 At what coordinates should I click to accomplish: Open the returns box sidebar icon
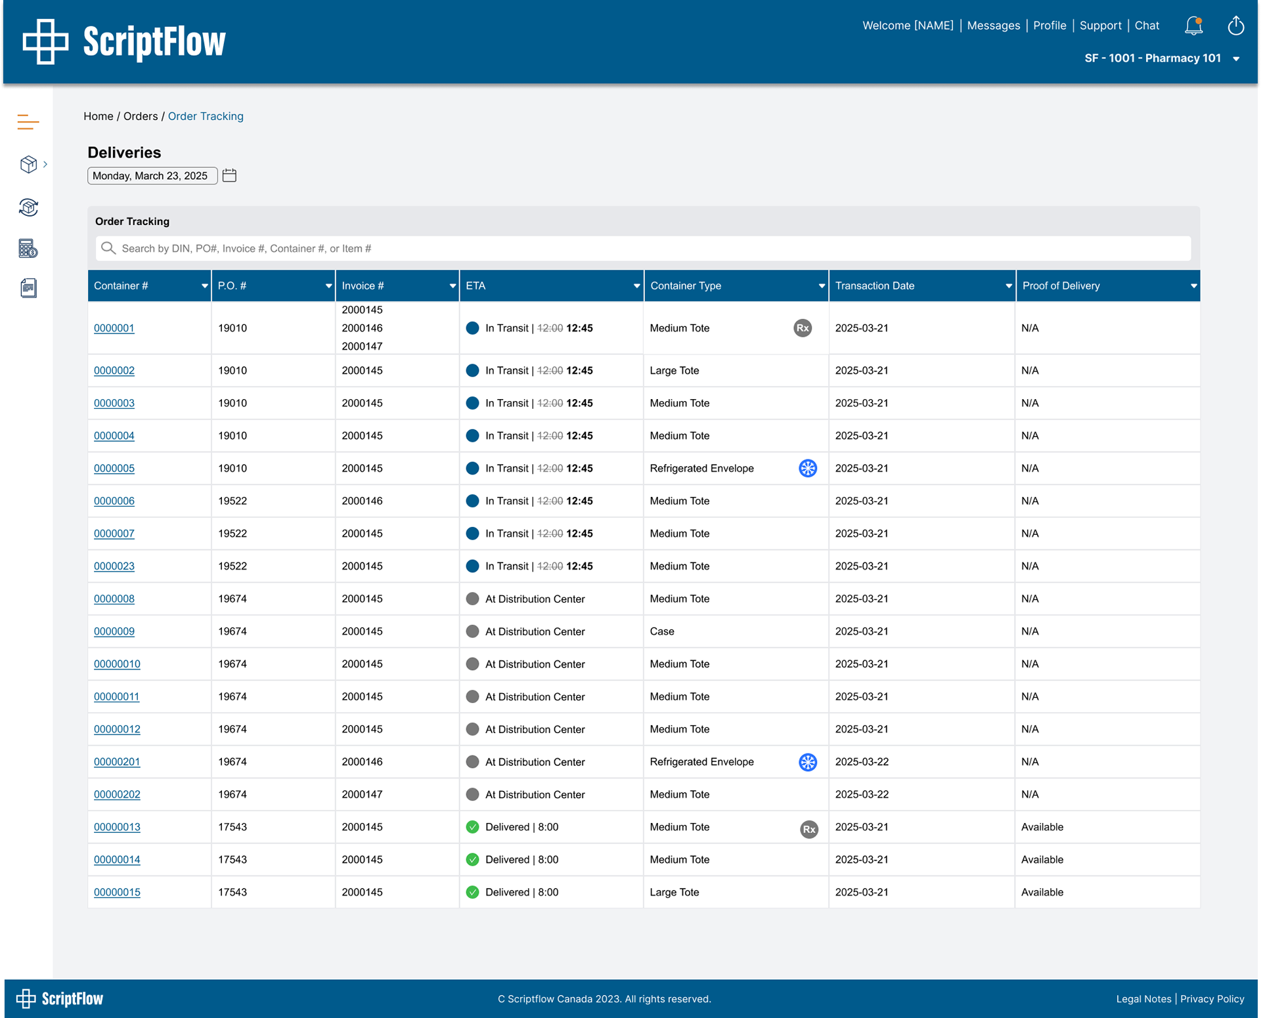pos(28,207)
